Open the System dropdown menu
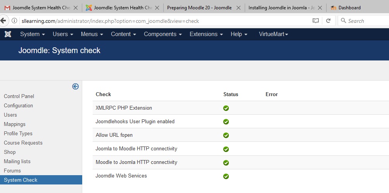The image size is (389, 193). [x=32, y=34]
